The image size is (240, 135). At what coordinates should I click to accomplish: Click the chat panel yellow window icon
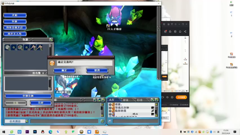point(103,100)
